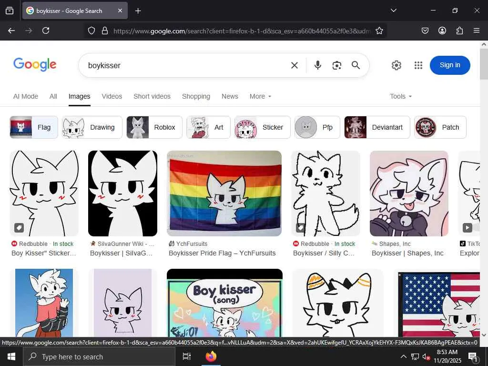The image size is (488, 366).
Task: Click Boykisser Pride Flag – YchFursuits title
Action: 222,253
